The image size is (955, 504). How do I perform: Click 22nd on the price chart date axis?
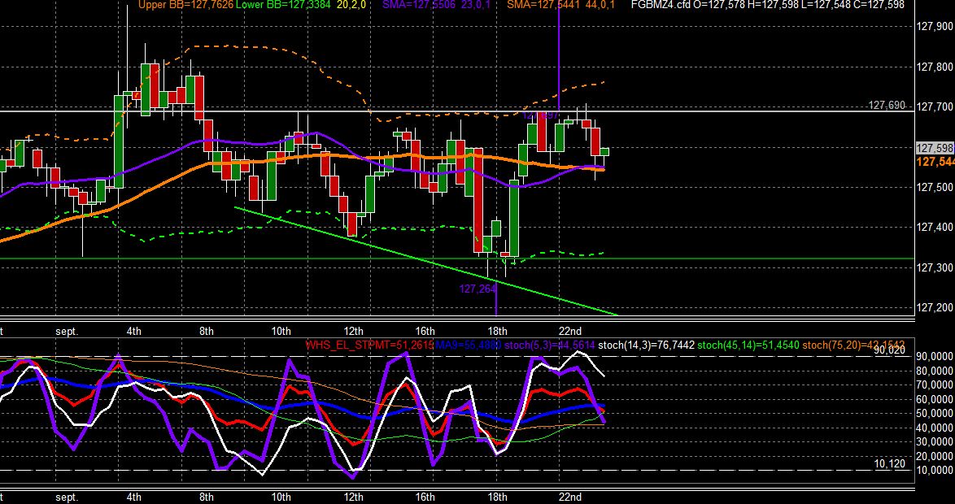570,331
